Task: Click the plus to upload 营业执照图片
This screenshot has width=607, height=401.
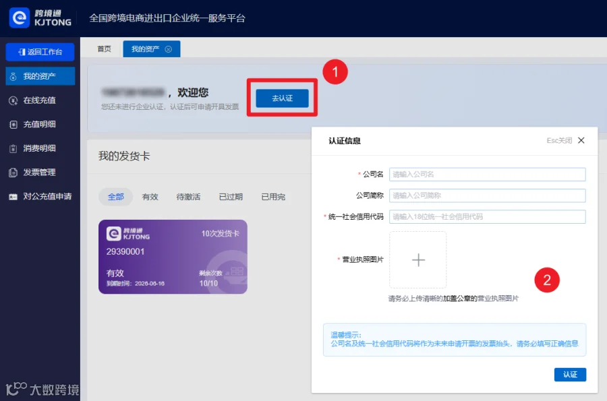Action: click(x=418, y=260)
